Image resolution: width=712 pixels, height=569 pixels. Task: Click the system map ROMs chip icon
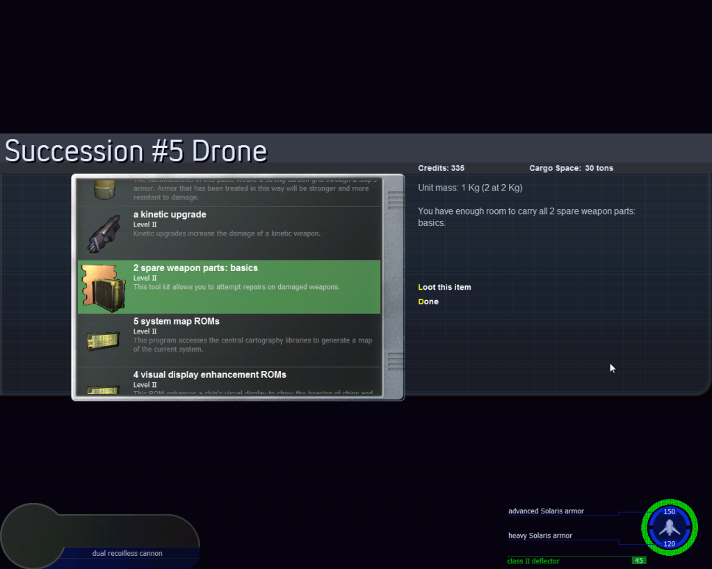point(103,340)
